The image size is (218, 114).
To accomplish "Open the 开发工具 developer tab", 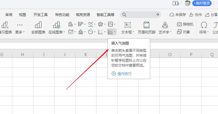I will (x=41, y=15).
